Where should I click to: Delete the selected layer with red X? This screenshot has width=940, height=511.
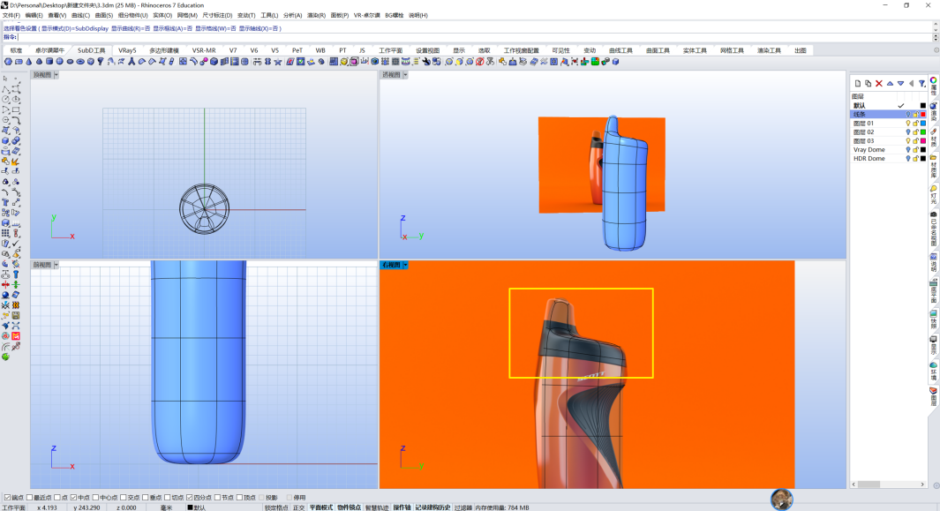(x=879, y=83)
